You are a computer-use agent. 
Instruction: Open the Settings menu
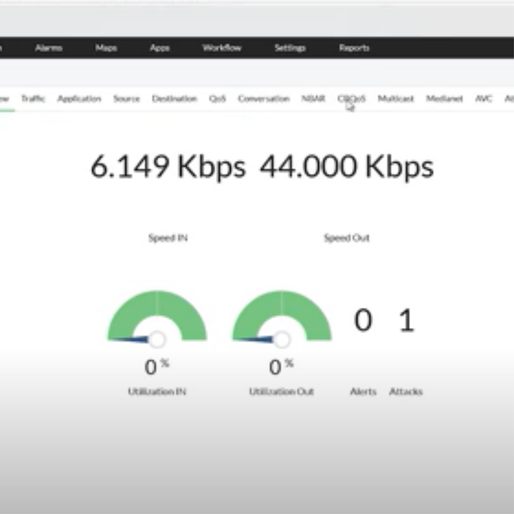[290, 48]
